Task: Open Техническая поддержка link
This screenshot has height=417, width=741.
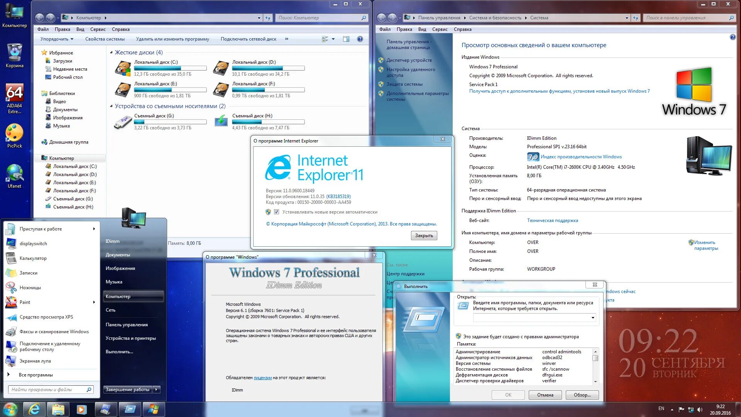Action: tap(552, 220)
